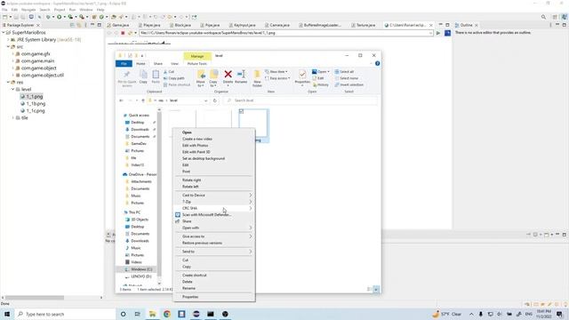Open the Picture Tools ribbon tab
569x320 pixels.
197,63
